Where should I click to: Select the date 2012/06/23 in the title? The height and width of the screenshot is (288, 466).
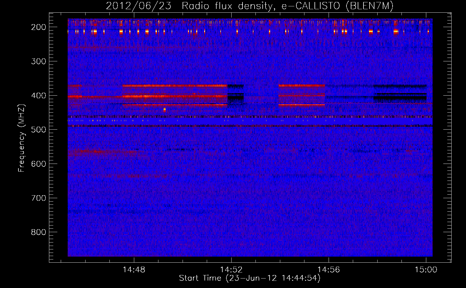(x=139, y=6)
